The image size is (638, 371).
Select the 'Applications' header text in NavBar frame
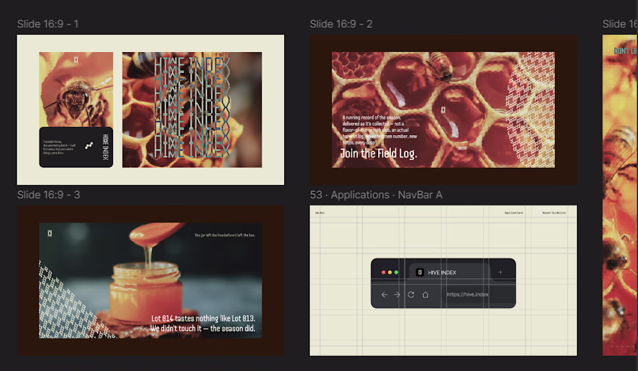tap(513, 213)
